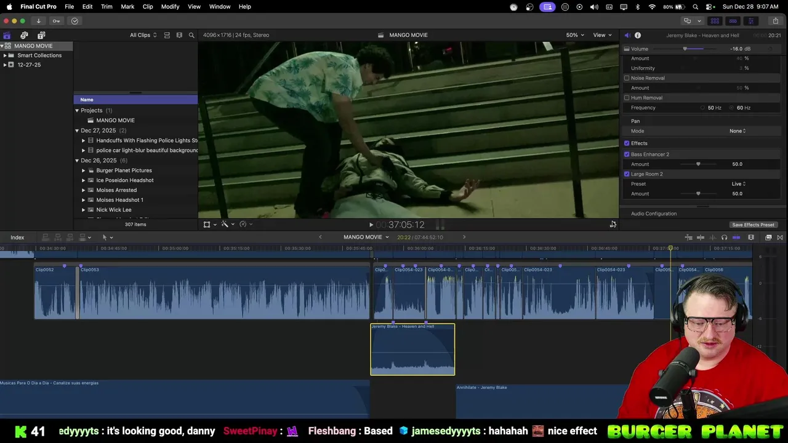The width and height of the screenshot is (788, 443).
Task: Adjust Bass Enhancer 2 Amount slider
Action: (x=698, y=164)
